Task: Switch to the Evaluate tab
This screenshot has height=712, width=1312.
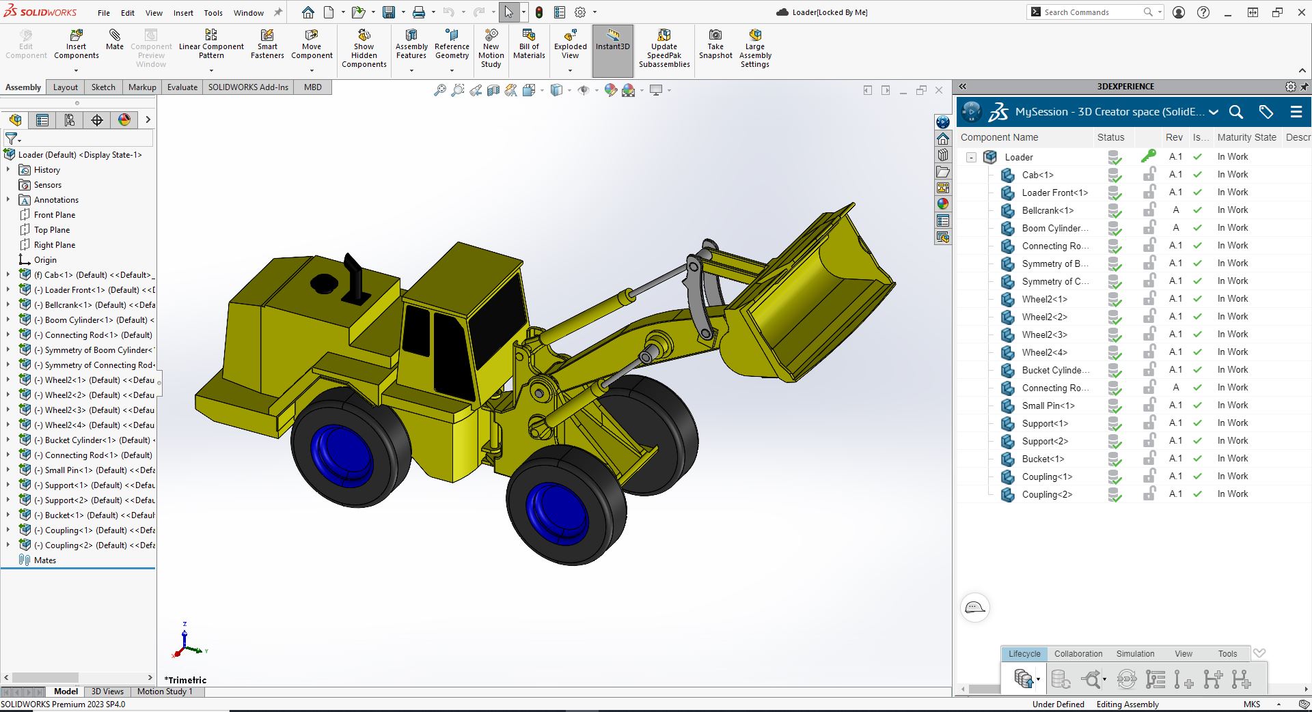Action: [x=182, y=87]
